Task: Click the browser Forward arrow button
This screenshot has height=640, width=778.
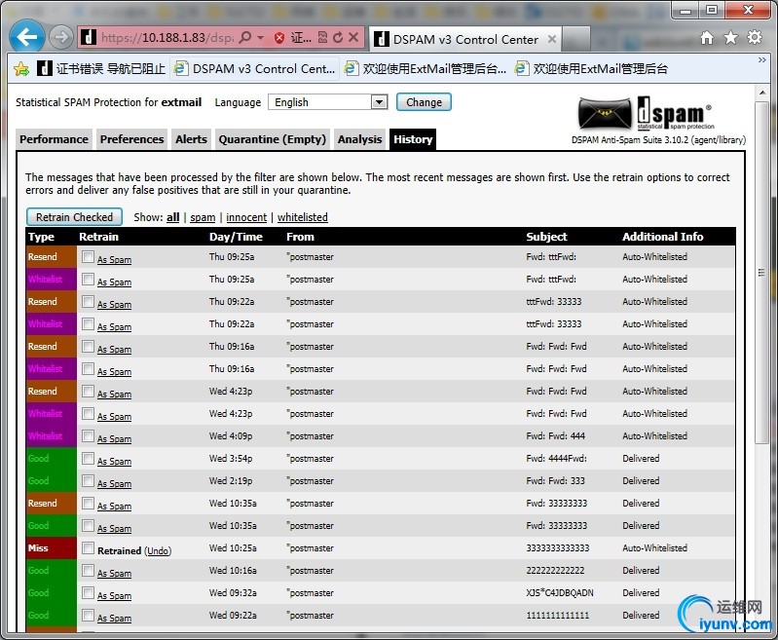Action: point(61,37)
